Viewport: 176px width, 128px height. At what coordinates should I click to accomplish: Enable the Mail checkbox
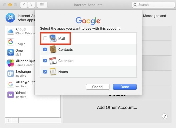coord(45,39)
